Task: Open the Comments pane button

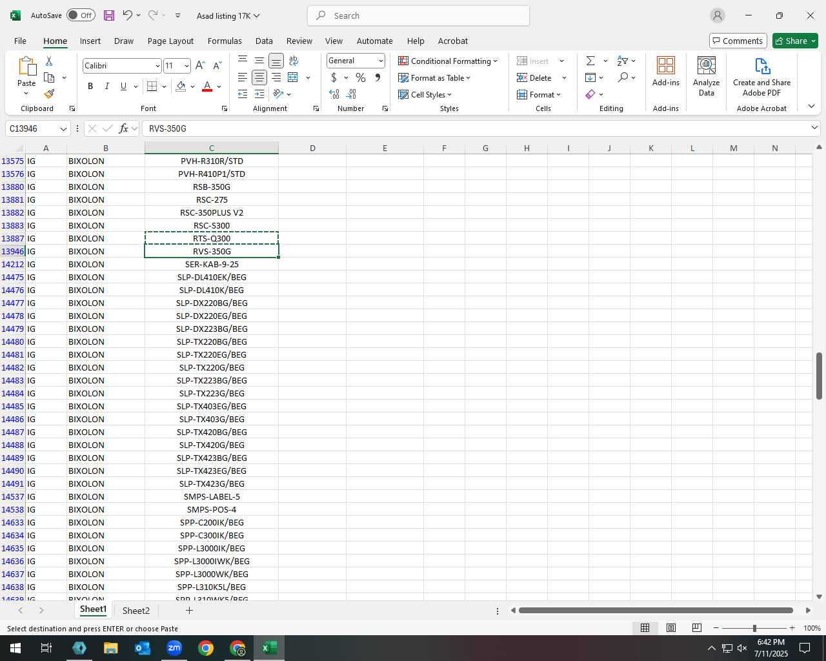Action: [x=738, y=41]
